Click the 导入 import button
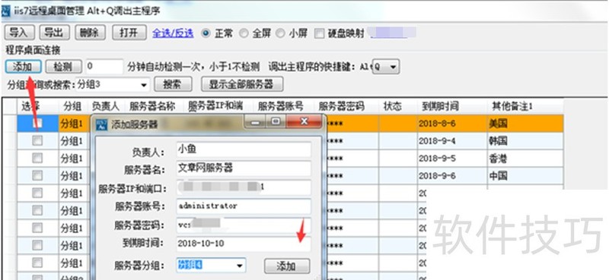609x280 pixels. [x=20, y=33]
